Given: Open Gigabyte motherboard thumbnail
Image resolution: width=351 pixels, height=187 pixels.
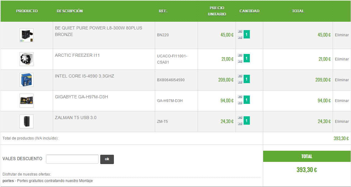Looking at the screenshot, I should pos(26,101).
